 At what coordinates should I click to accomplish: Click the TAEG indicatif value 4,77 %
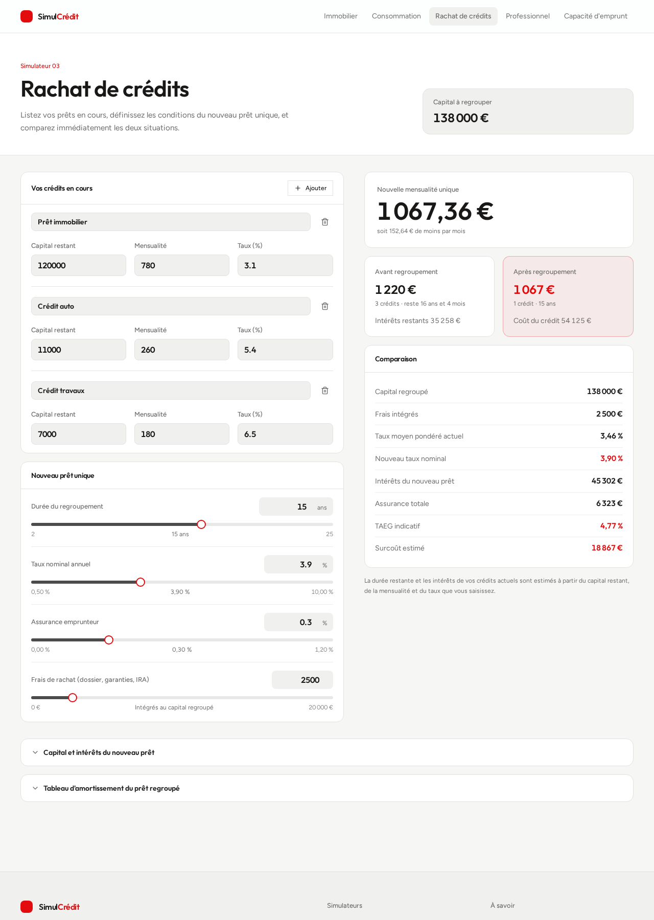[612, 526]
